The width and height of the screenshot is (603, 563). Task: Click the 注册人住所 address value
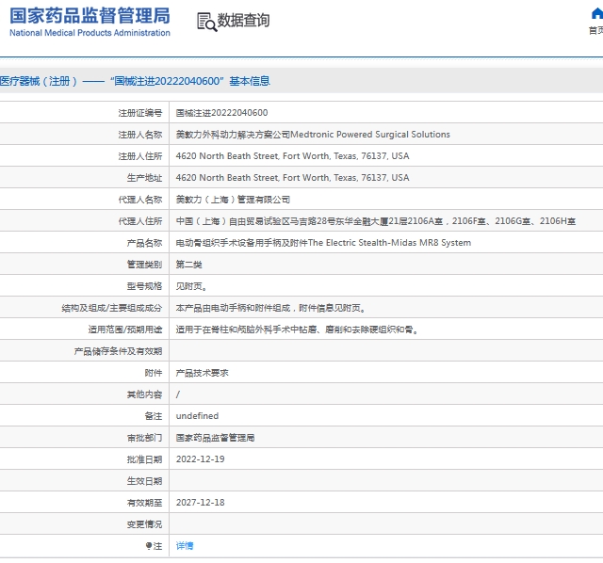click(x=293, y=156)
